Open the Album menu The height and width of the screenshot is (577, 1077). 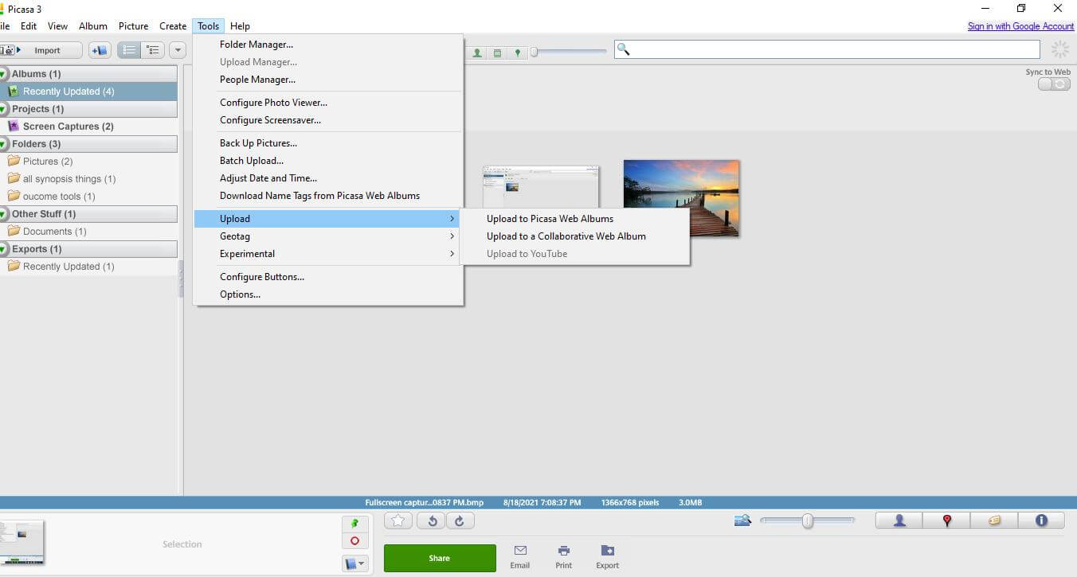point(93,26)
